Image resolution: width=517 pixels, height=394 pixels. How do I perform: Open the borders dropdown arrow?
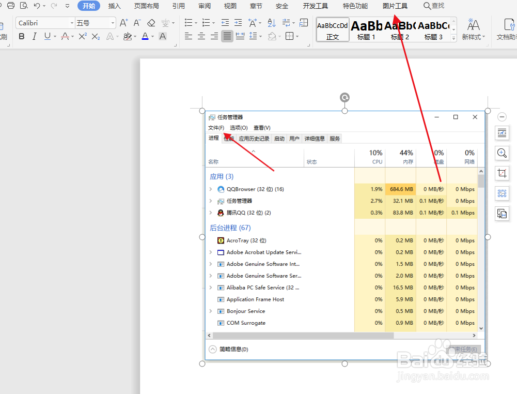tap(297, 36)
